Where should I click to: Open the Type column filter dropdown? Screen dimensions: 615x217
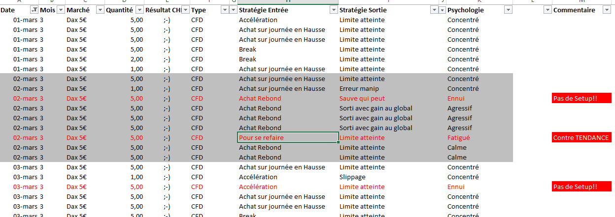pos(224,10)
